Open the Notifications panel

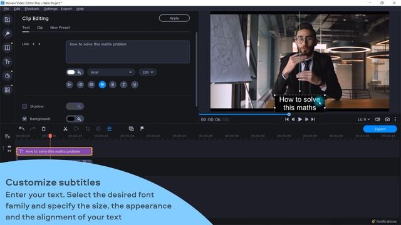pyautogui.click(x=384, y=221)
